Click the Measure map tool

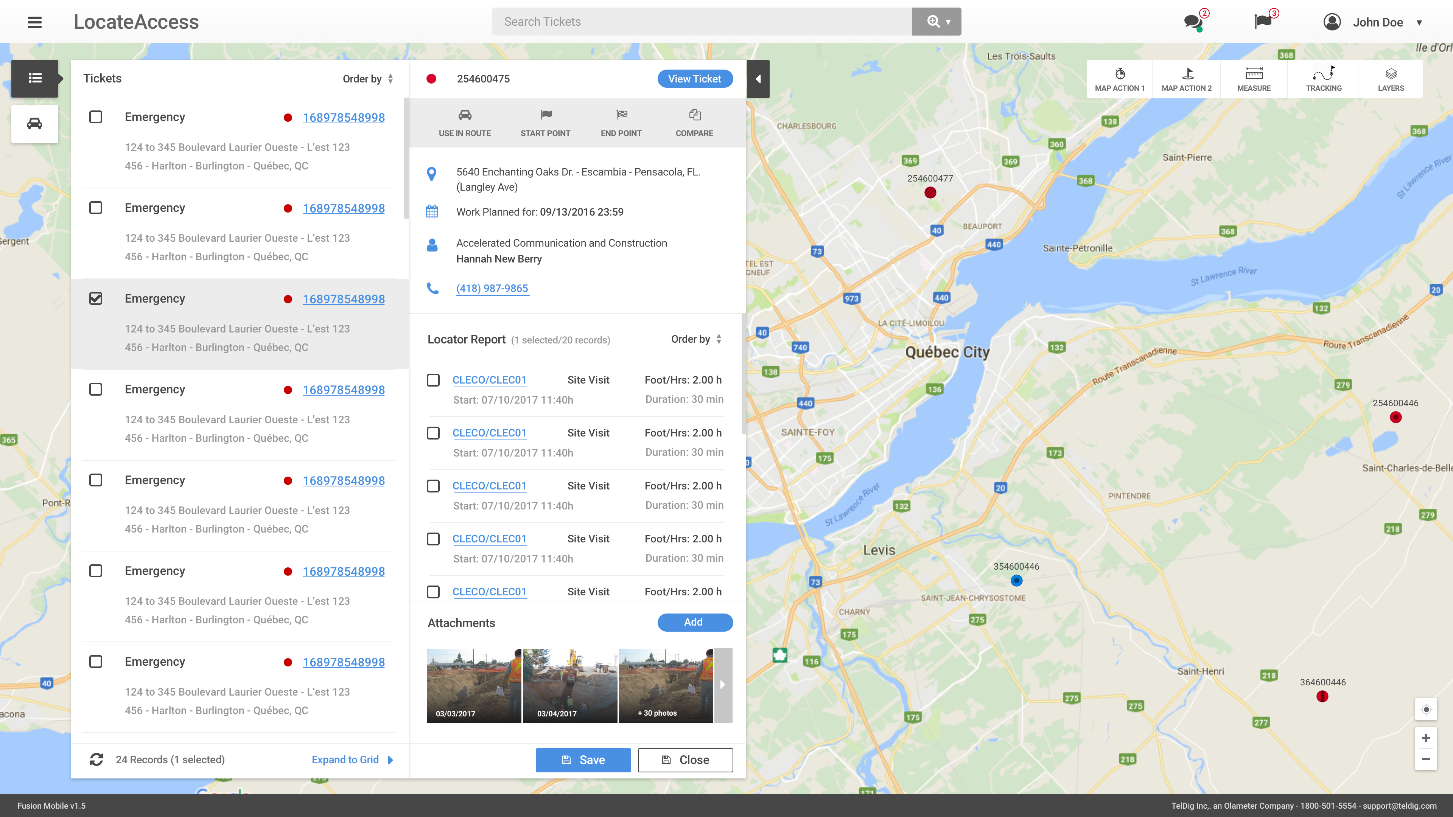point(1253,79)
